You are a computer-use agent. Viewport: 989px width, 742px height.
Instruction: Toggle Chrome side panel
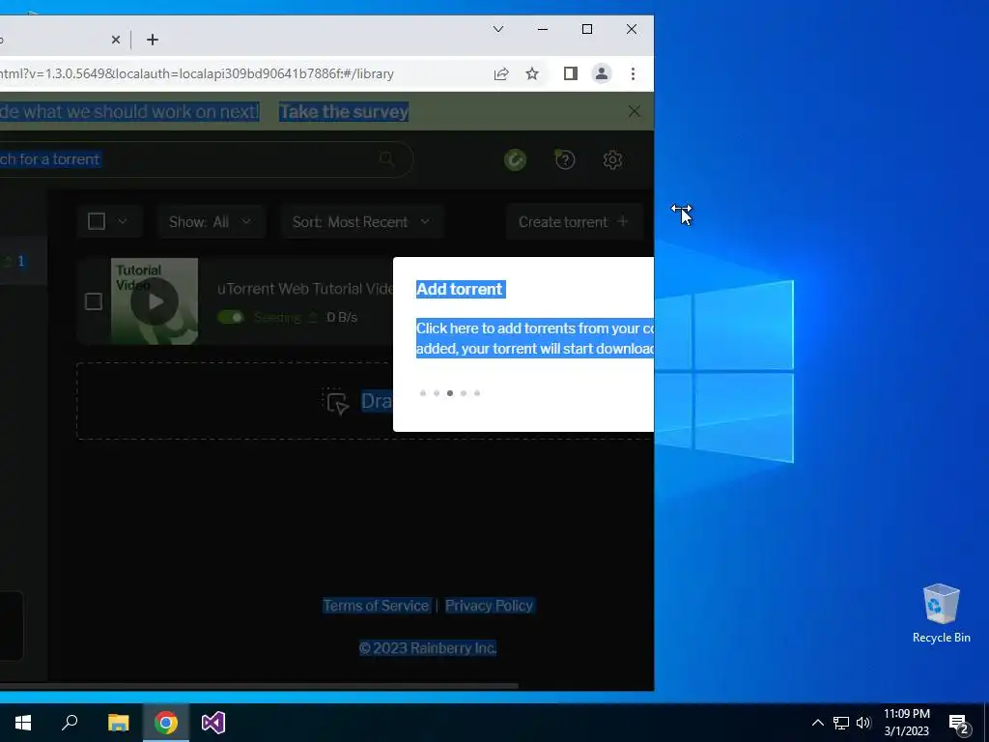[570, 73]
